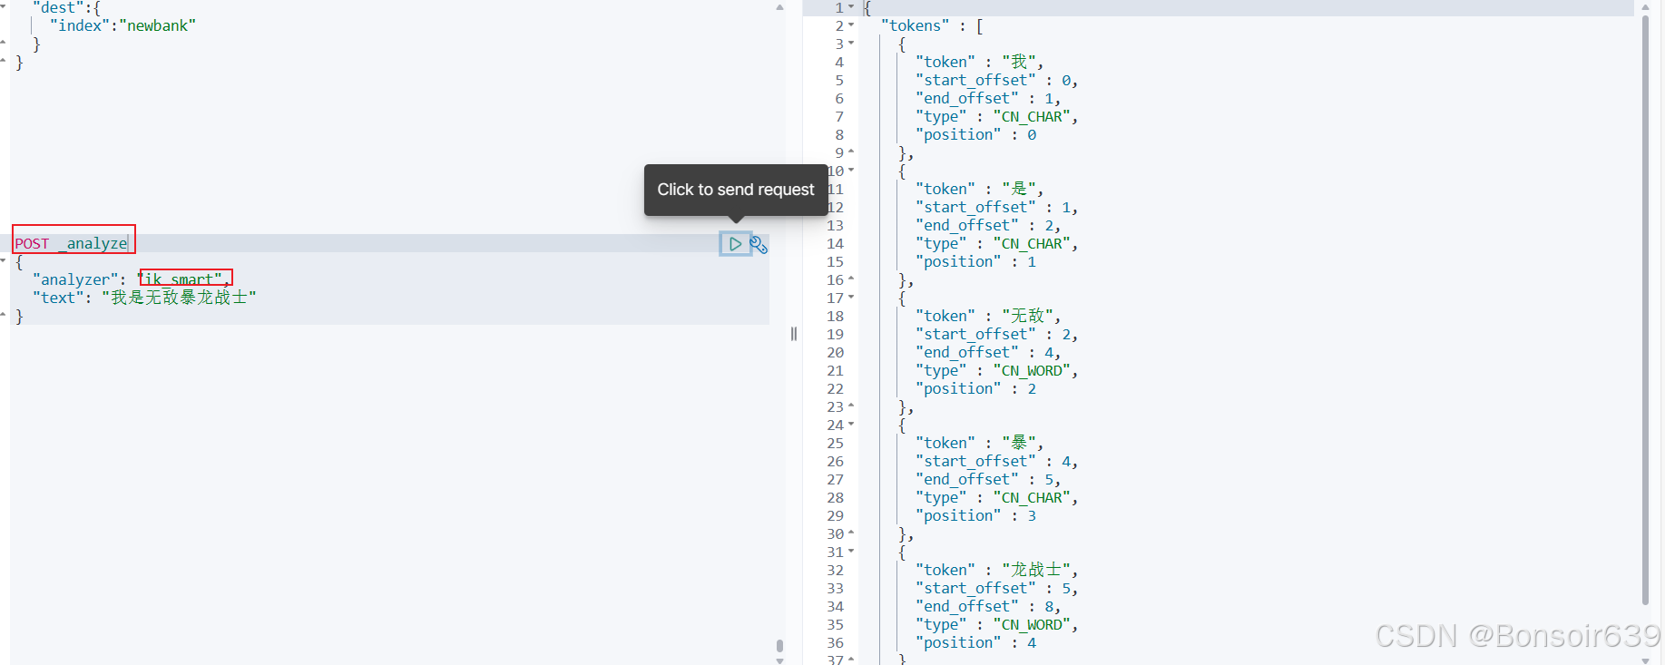Click "type" : "CN_WORD" on line 35
The width and height of the screenshot is (1665, 665).
click(x=996, y=624)
